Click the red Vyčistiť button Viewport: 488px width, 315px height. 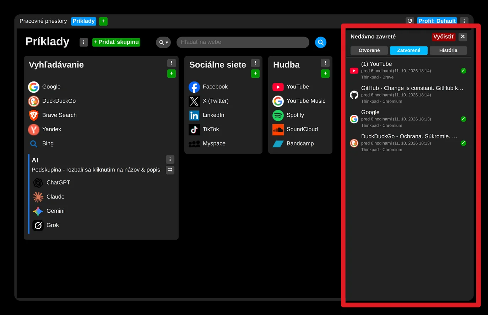coord(444,37)
